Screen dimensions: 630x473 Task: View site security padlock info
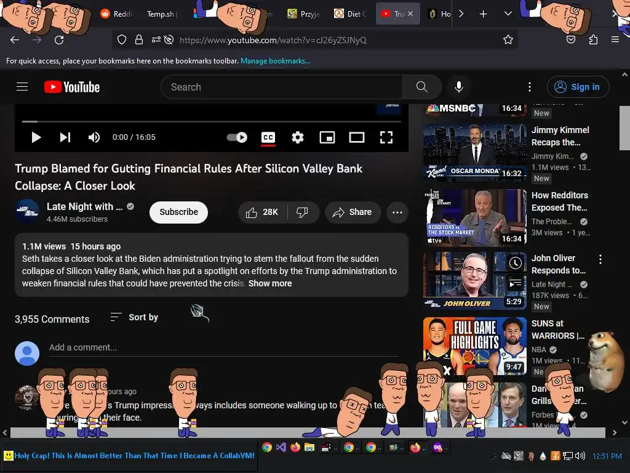[x=139, y=40]
